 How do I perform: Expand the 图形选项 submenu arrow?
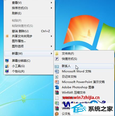coord(51,46)
